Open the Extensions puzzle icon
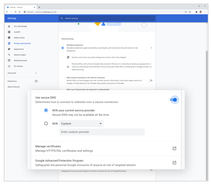This screenshot has width=211, height=185. coord(196,12)
